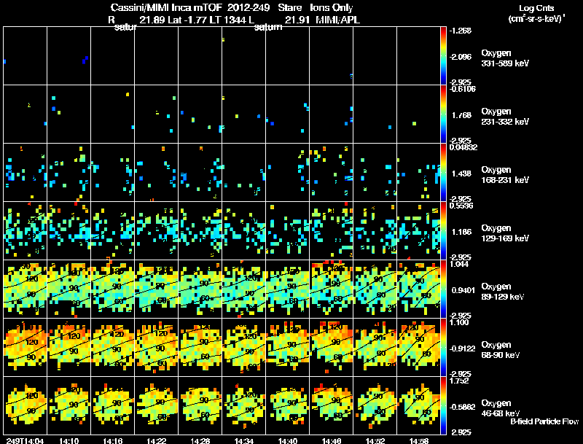Click the color bar beside Oxygen 89-129 keV
This screenshot has width=583, height=444.
click(443, 289)
